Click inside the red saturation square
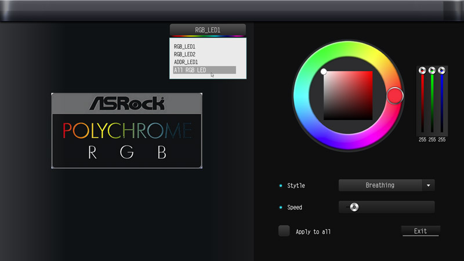 348,96
